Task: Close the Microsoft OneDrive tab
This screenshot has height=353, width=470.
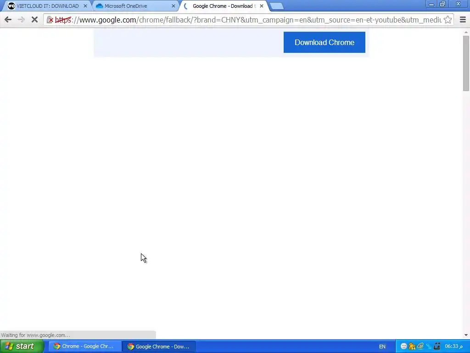Action: (x=173, y=6)
